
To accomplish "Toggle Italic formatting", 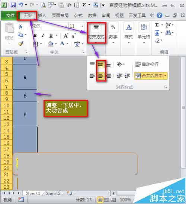I will point(43,36).
